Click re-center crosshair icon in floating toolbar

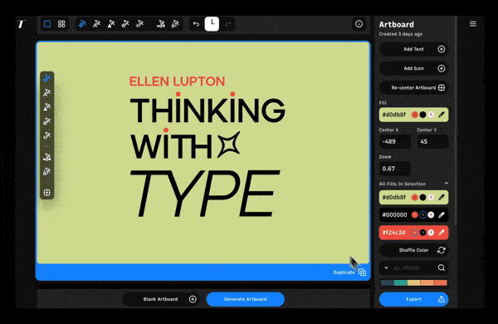47,193
